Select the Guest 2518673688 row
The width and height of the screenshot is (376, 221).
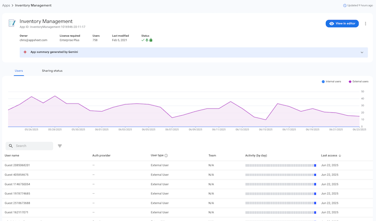188,203
